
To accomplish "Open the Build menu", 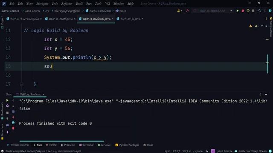I will [79, 3].
